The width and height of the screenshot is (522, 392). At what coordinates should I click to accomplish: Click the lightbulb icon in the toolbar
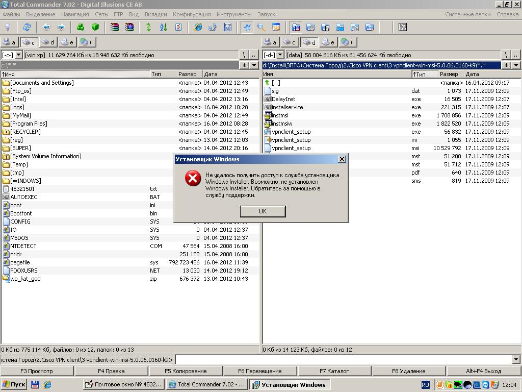coord(8,28)
